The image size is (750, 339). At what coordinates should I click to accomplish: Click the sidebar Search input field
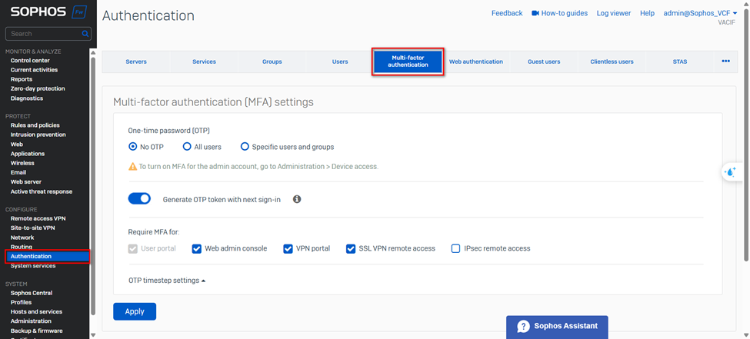pyautogui.click(x=43, y=34)
